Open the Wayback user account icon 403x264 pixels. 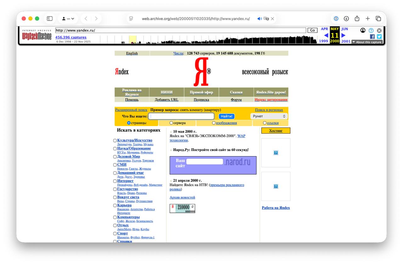click(363, 30)
